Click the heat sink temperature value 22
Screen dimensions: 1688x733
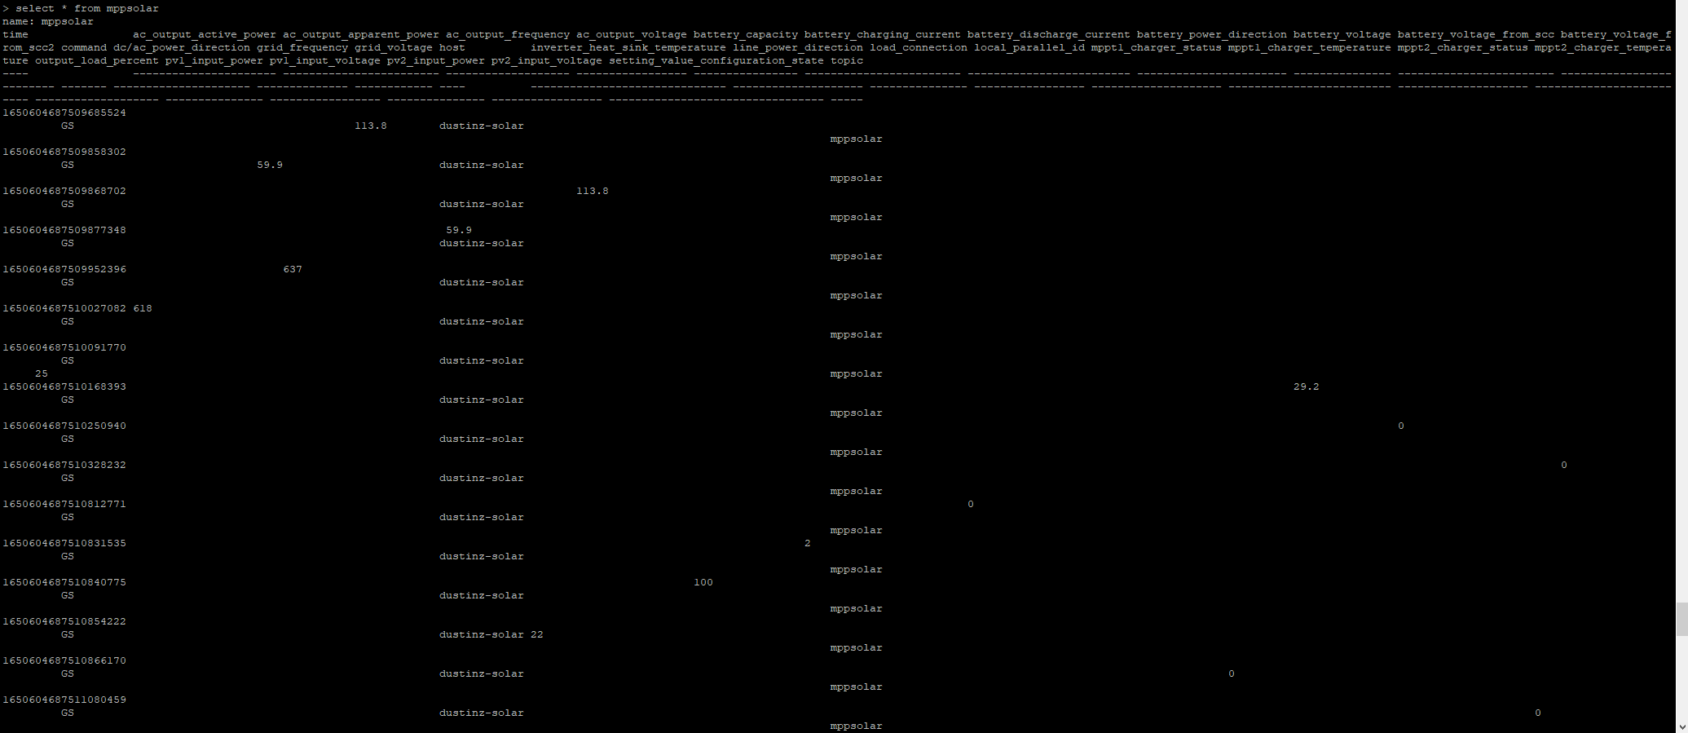537,634
